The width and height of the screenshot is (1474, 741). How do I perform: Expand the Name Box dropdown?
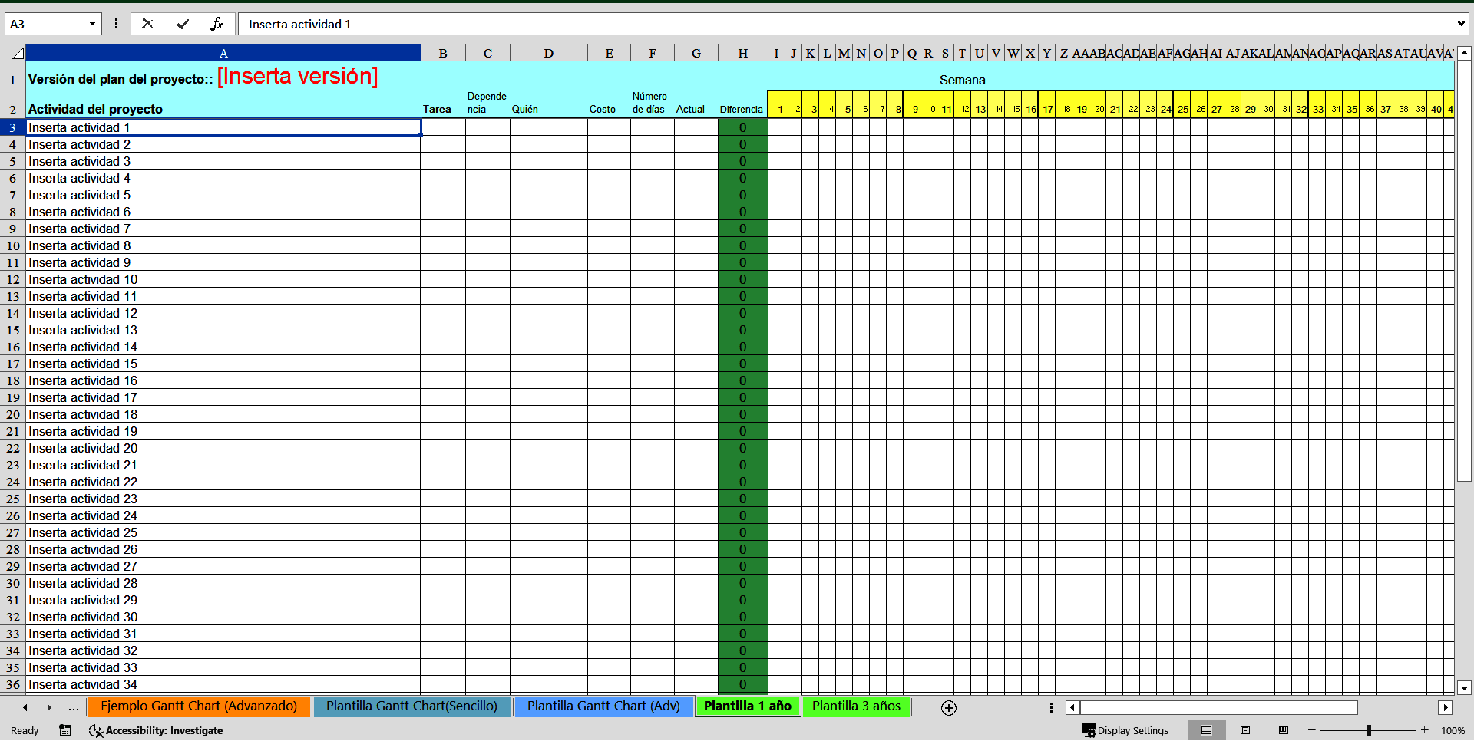92,24
